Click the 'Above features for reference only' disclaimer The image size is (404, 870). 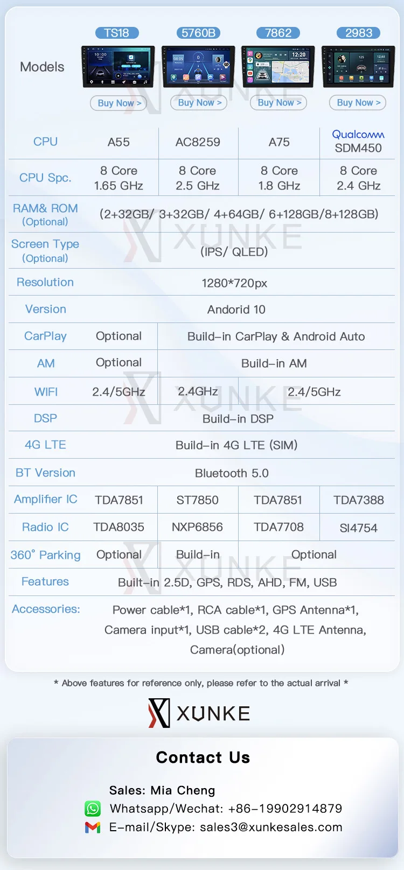point(201,683)
